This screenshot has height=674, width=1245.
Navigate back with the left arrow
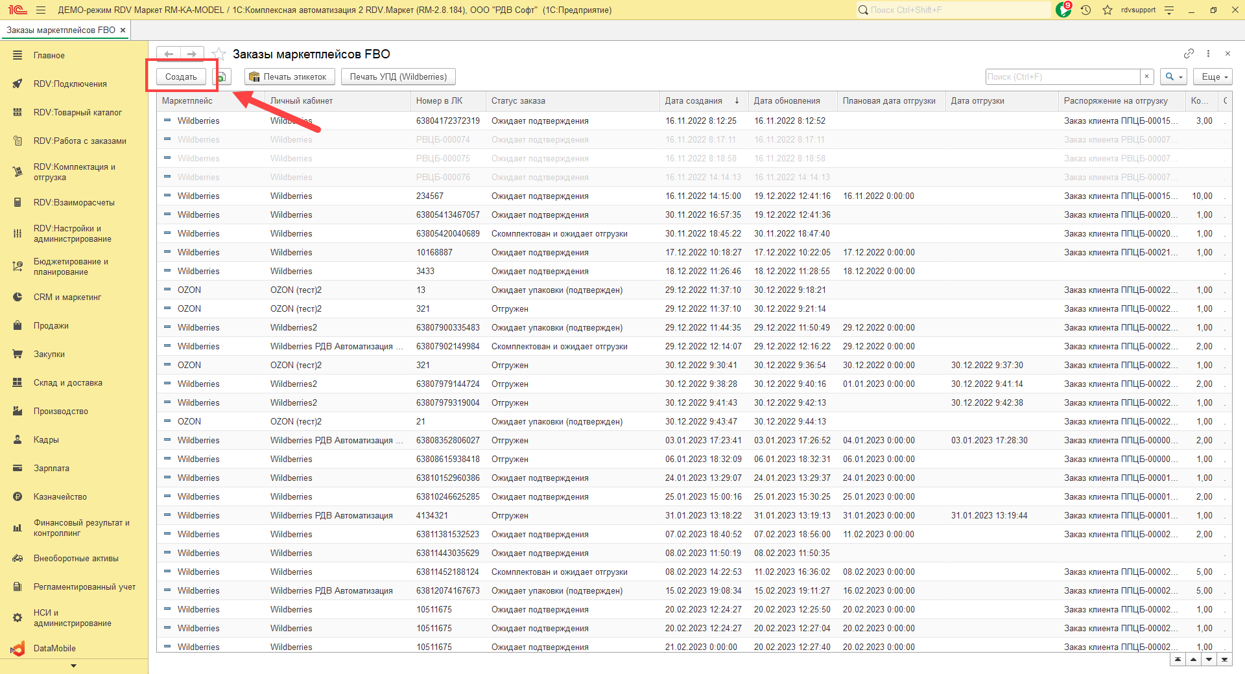pyautogui.click(x=169, y=54)
